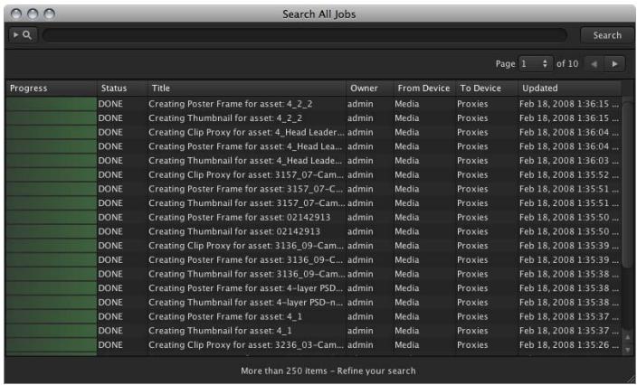Screen dimensions: 637x385
Task: Sort by the Owner column header
Action: (369, 88)
